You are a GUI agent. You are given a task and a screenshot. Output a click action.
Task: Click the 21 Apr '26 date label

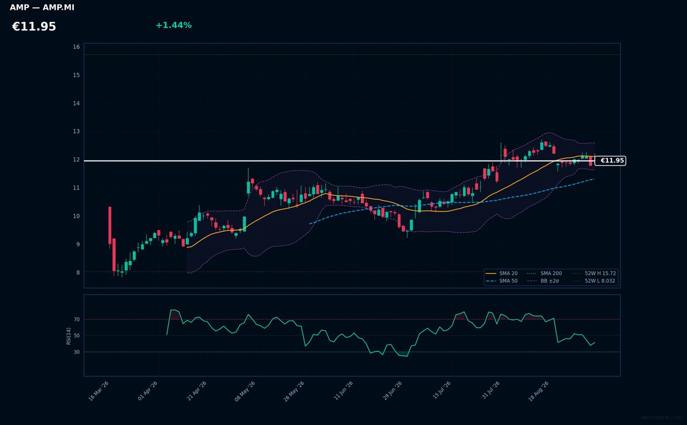(x=196, y=391)
